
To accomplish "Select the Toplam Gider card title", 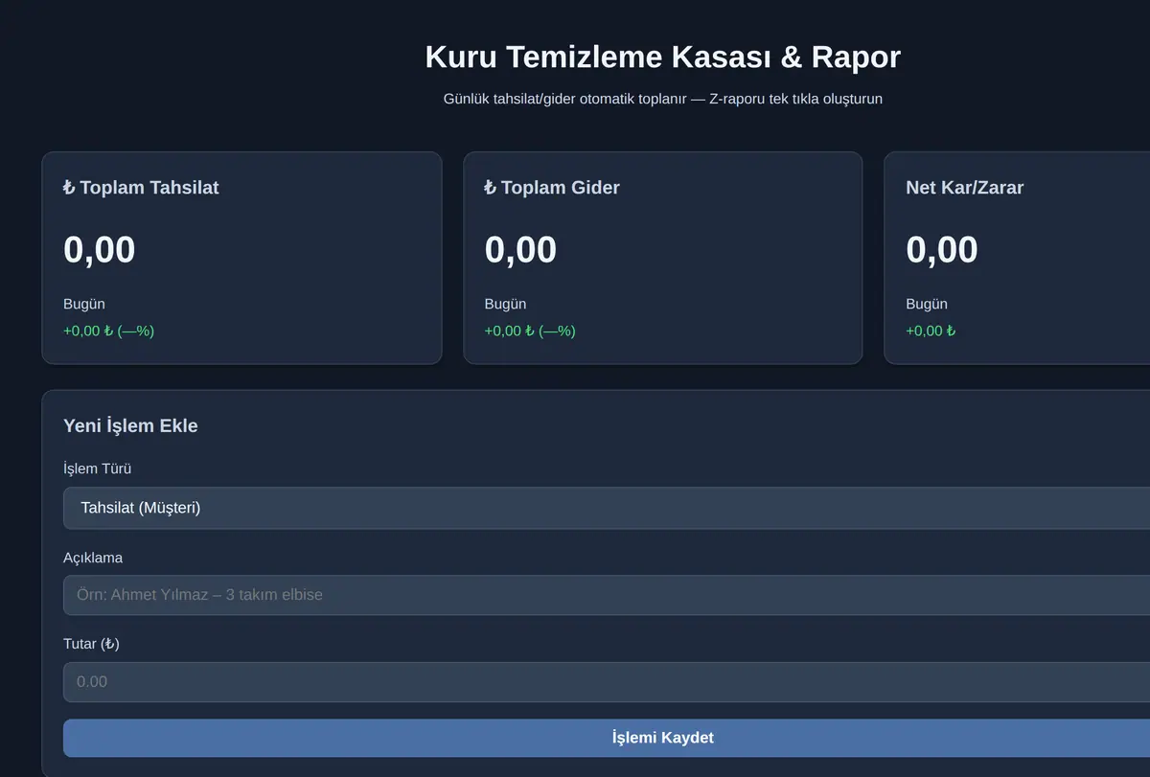I will pyautogui.click(x=552, y=188).
